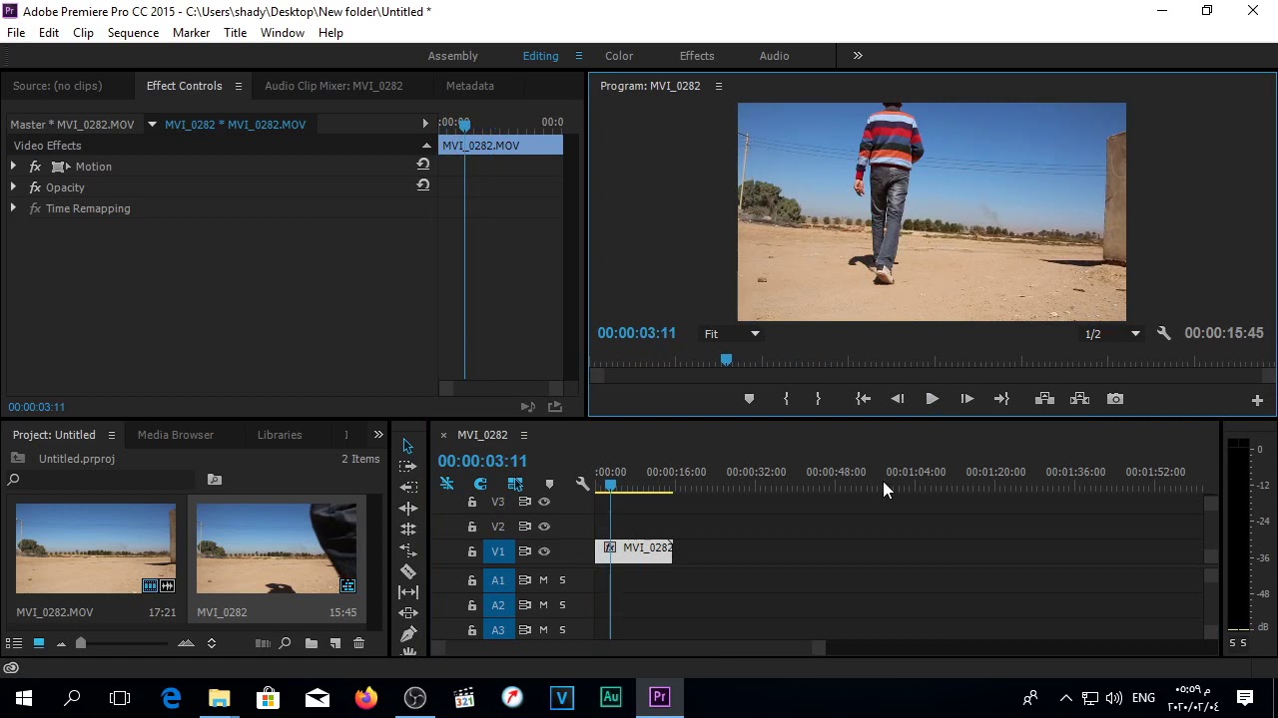Screen dimensions: 1278x718
Task: Select the Razor tool
Action: click(408, 571)
